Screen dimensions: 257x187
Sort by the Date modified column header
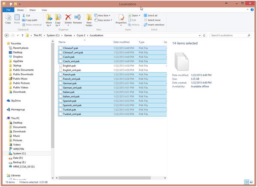coord(125,42)
